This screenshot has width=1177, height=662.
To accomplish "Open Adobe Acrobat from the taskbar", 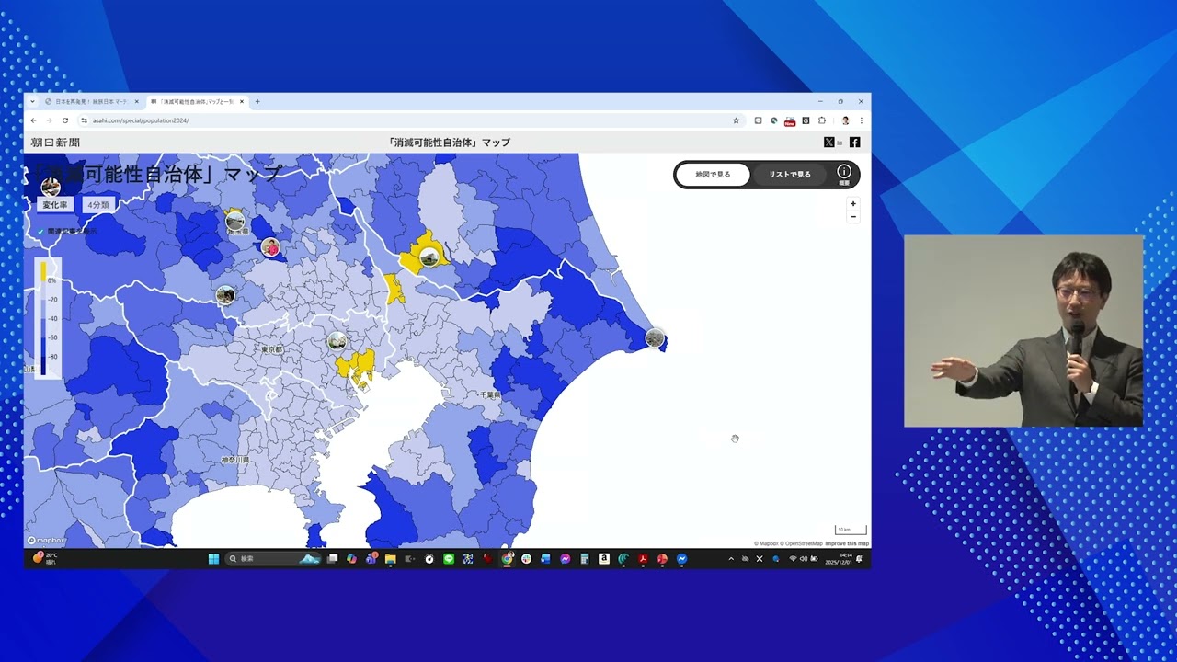I will tap(643, 558).
